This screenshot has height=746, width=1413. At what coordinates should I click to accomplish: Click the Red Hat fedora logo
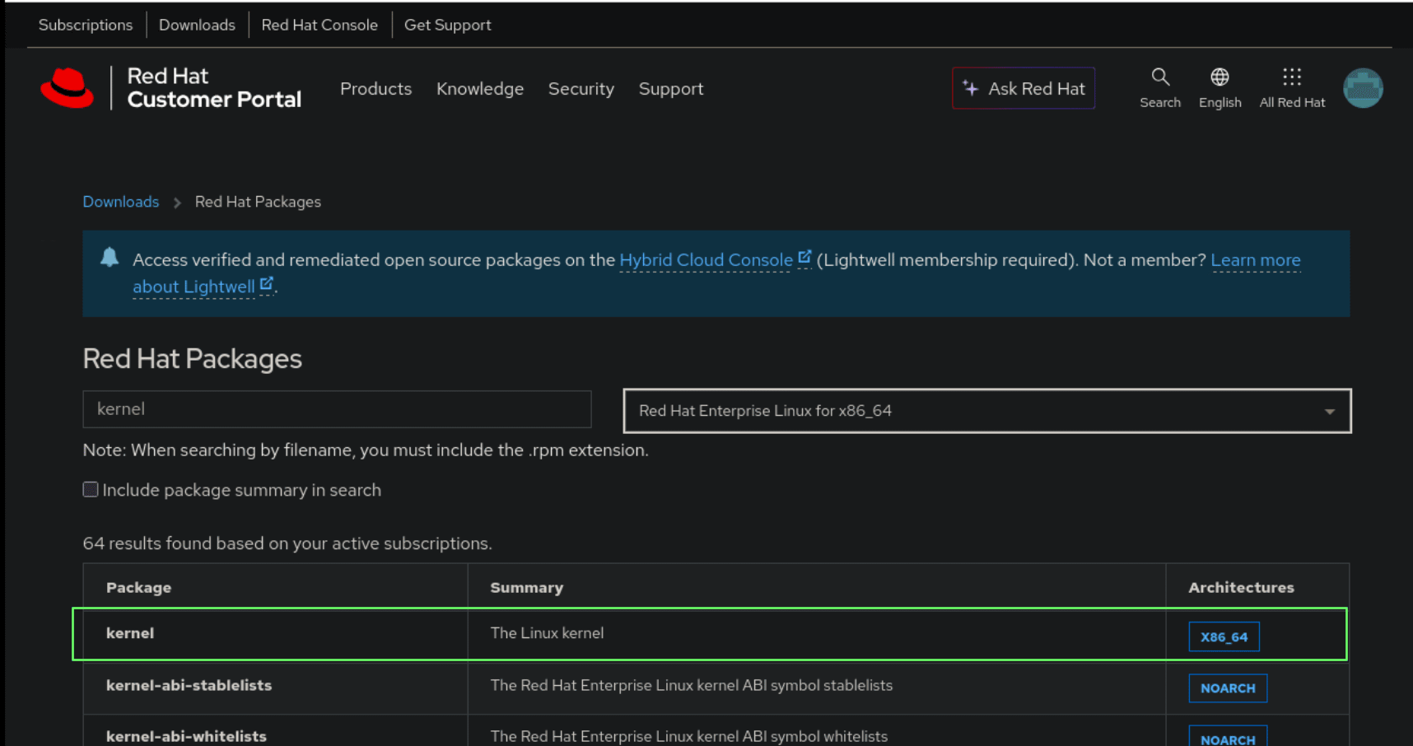click(x=68, y=88)
